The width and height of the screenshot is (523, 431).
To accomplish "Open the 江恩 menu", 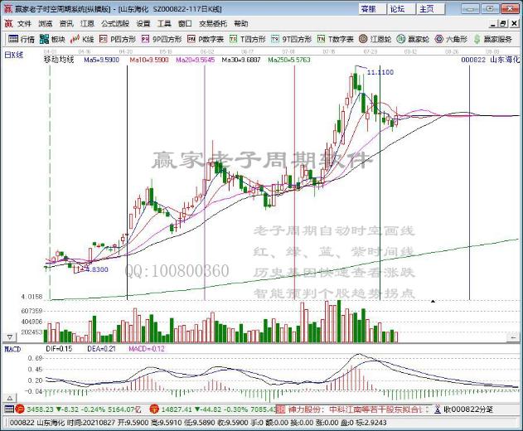I will coord(87,24).
